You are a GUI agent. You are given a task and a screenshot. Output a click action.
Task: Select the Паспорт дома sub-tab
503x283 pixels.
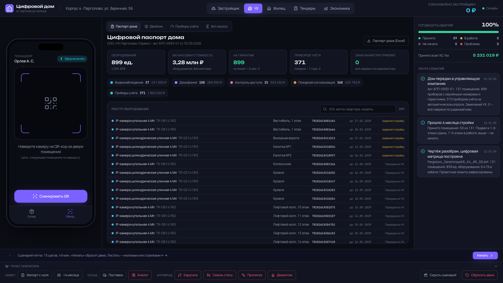point(124,26)
